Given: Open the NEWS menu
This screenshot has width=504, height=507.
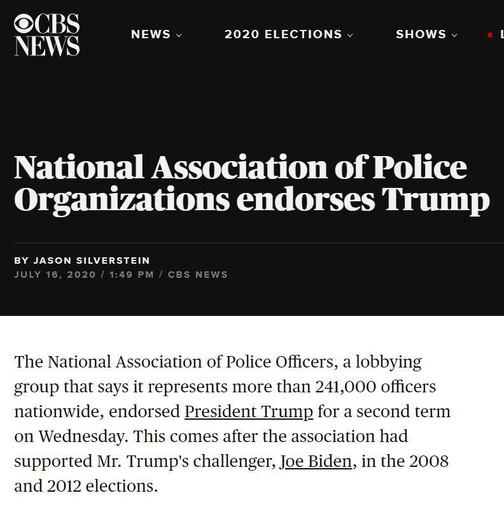Looking at the screenshot, I should click(x=151, y=34).
